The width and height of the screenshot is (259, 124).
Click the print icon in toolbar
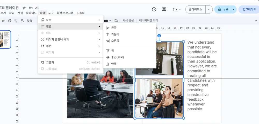coord(10,21)
